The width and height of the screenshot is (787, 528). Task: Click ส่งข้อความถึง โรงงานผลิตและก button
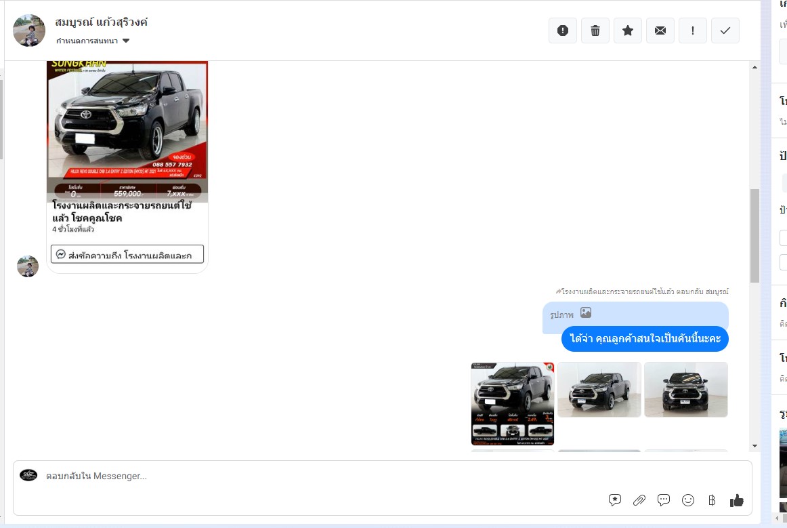pyautogui.click(x=127, y=254)
